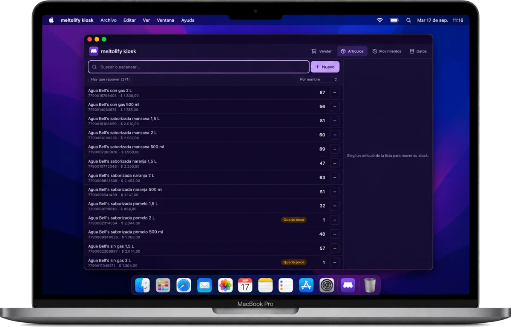The image size is (511, 327).
Task: Open Launchpad from the dock
Action: click(163, 285)
